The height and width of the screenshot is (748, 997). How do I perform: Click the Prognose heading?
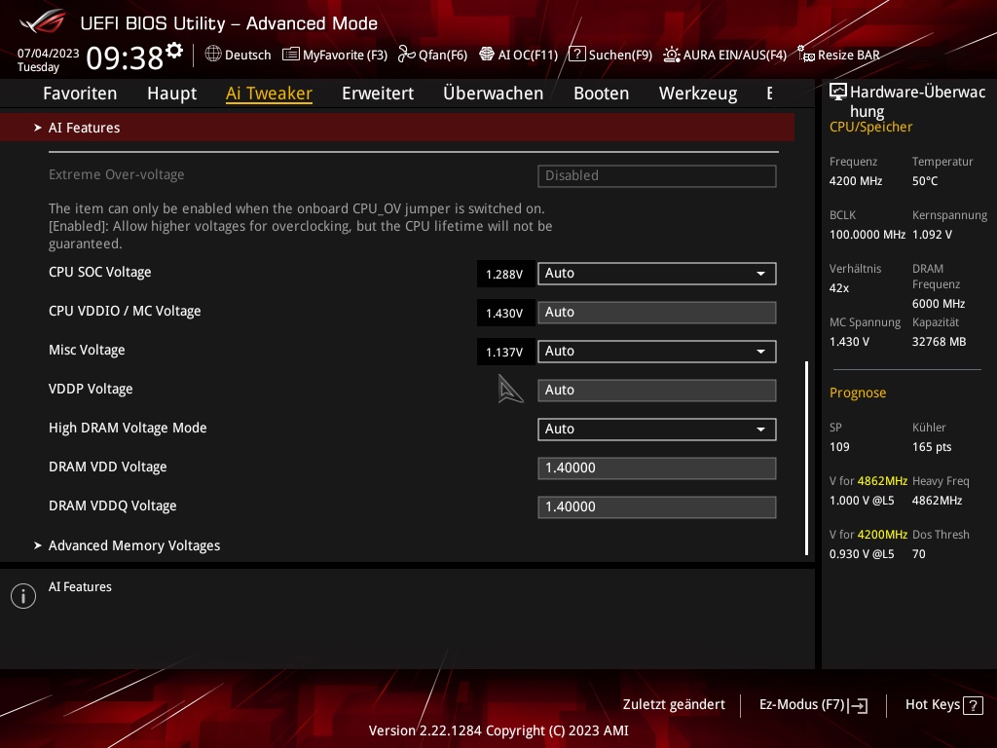pos(858,393)
